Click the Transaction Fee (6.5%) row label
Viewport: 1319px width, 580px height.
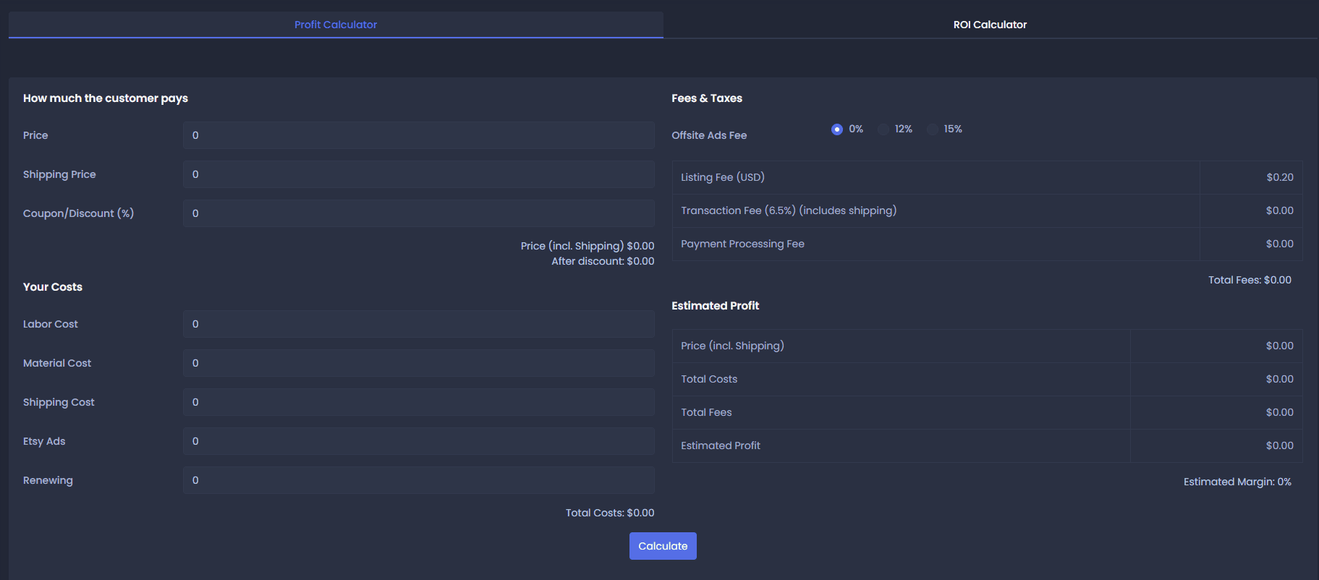click(789, 210)
